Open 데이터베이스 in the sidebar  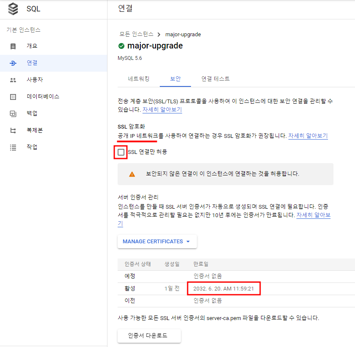pos(54,97)
